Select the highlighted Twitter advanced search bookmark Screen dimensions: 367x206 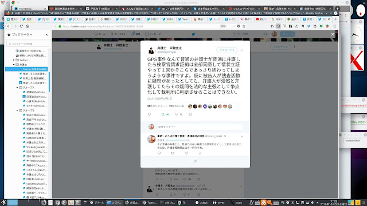(26, 69)
